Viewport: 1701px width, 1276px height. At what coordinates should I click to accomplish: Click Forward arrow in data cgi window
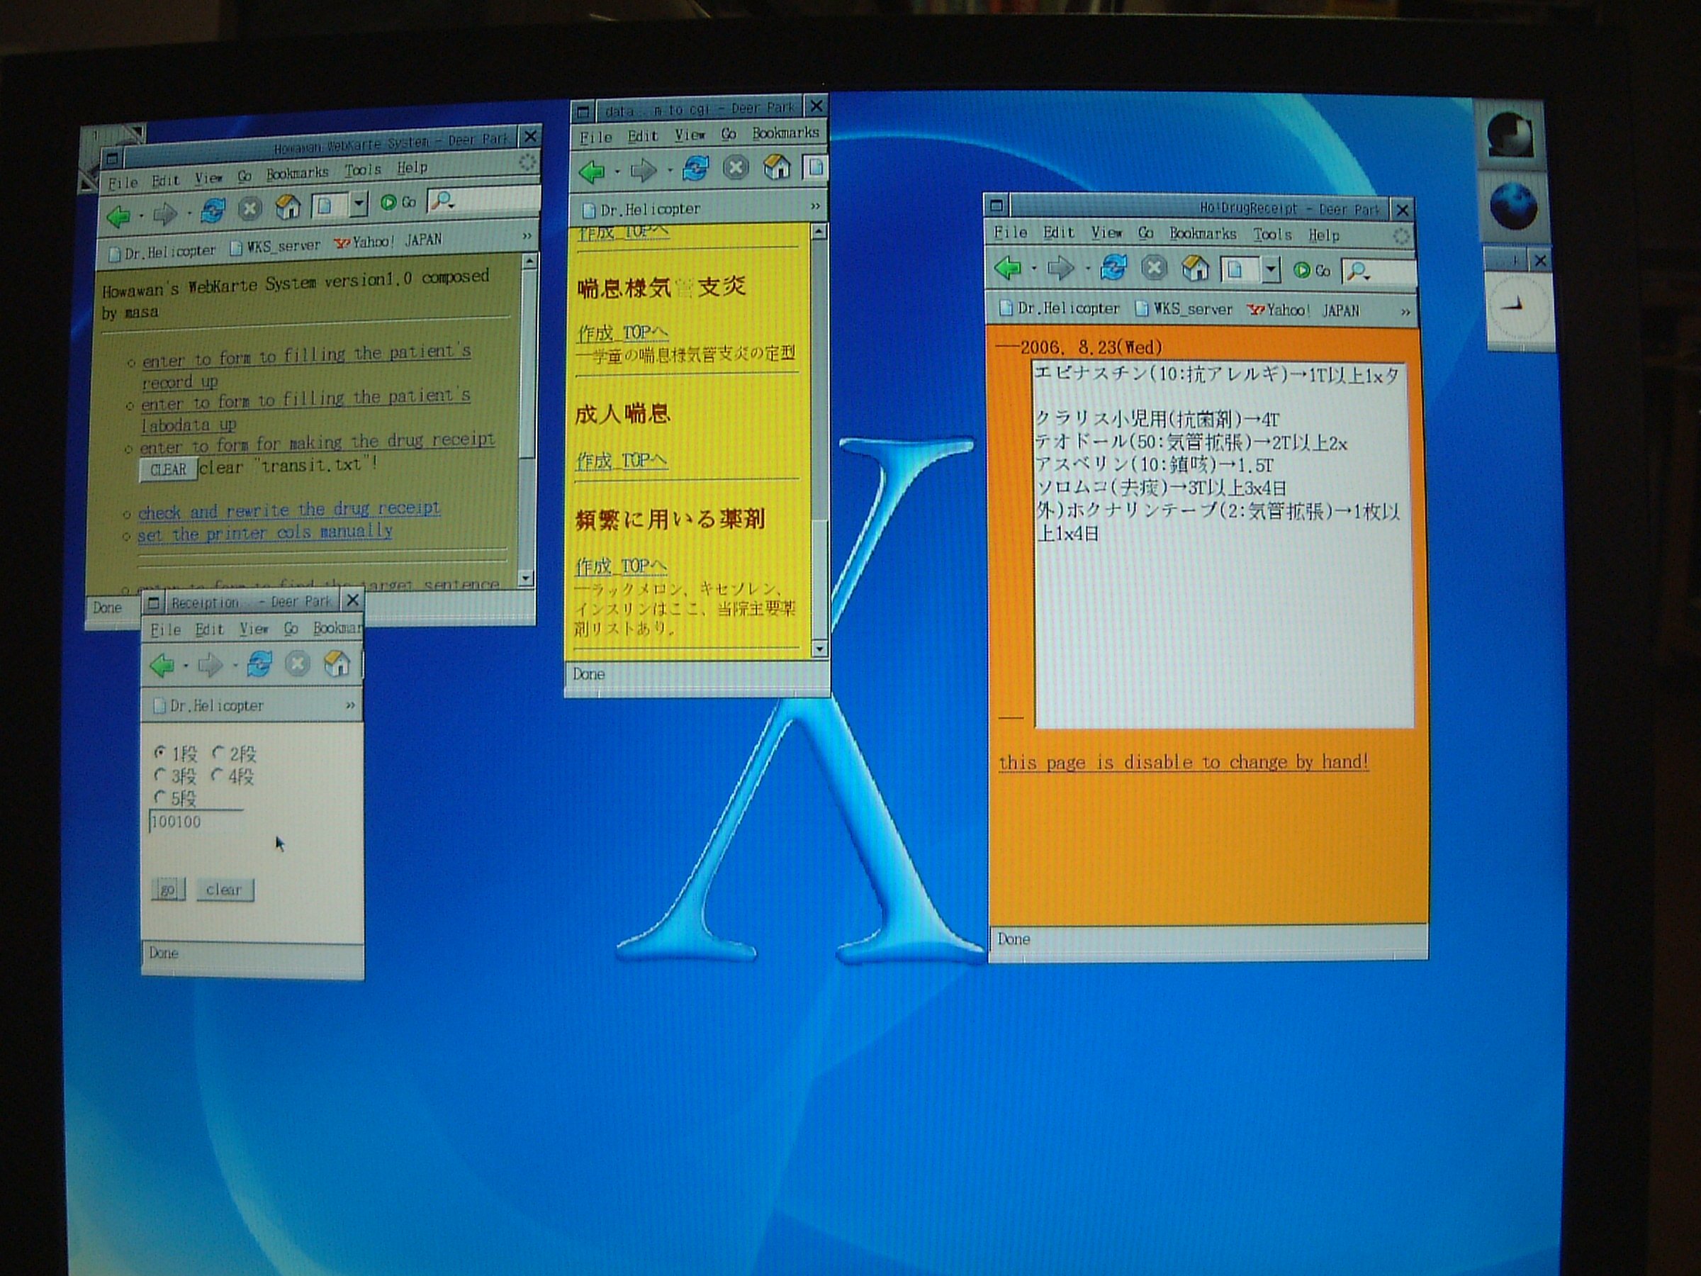[643, 170]
